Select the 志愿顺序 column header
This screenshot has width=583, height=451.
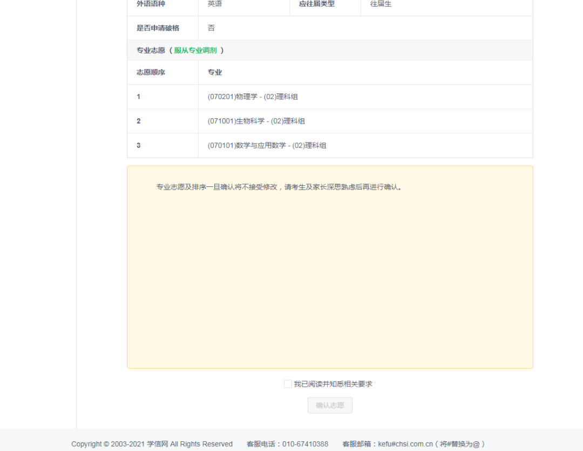click(x=151, y=72)
